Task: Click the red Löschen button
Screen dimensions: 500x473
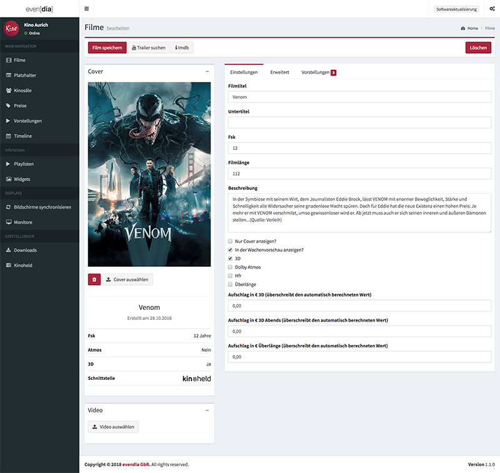Action: click(x=478, y=48)
